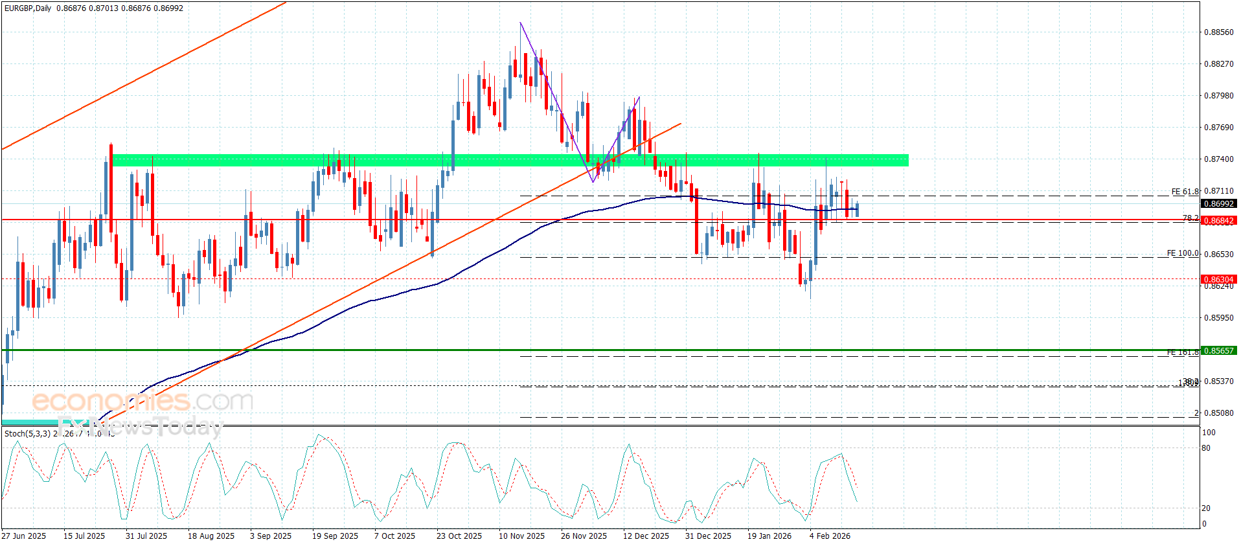The image size is (1241, 544).
Task: Click the stochastic 20 level label
Action: (1205, 508)
